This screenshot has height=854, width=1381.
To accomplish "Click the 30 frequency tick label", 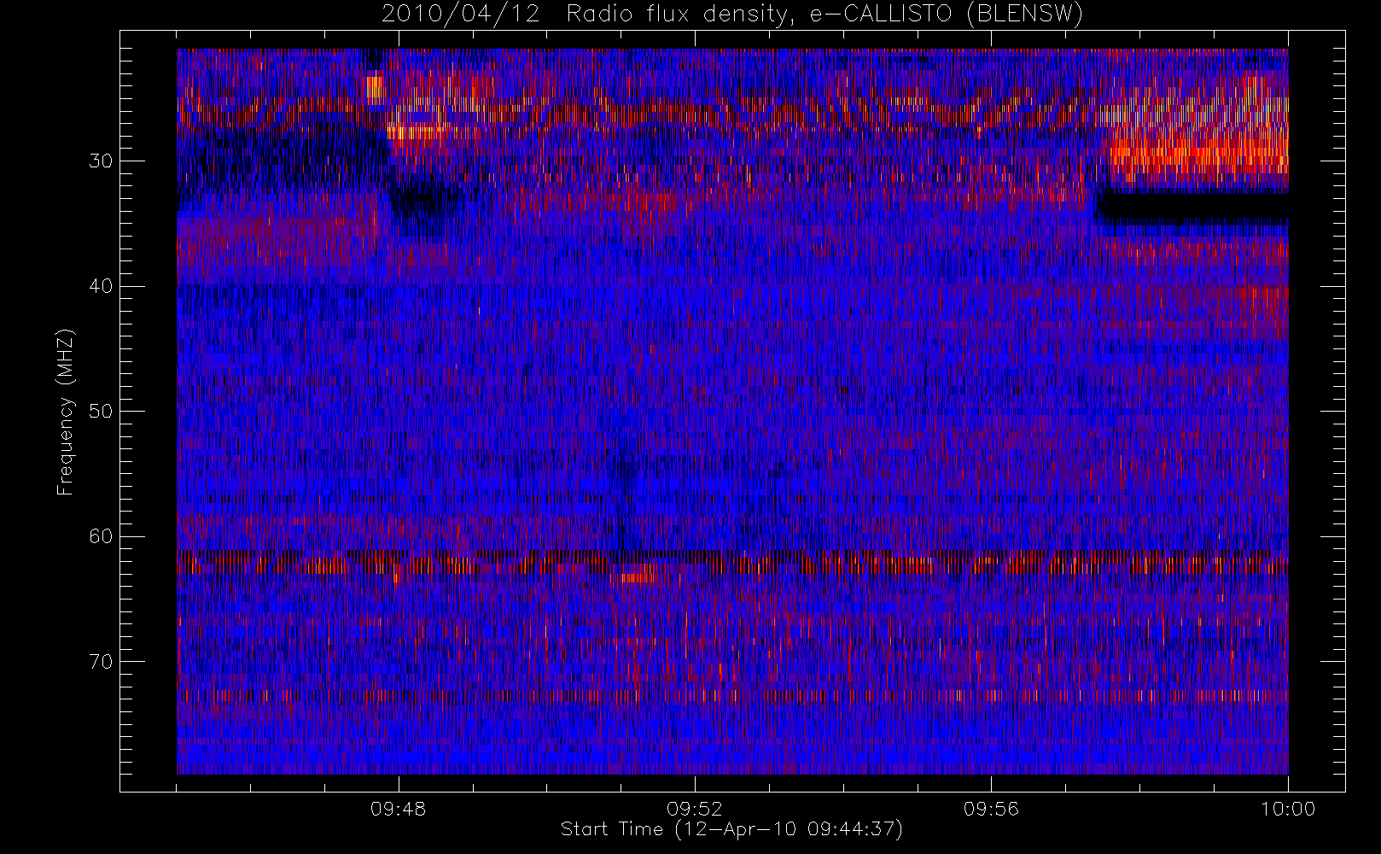I will click(101, 161).
